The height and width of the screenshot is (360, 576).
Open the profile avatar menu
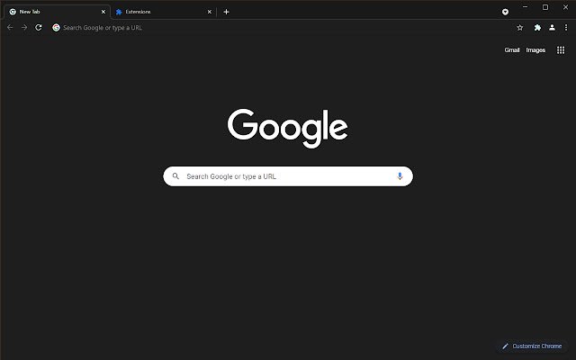click(552, 28)
